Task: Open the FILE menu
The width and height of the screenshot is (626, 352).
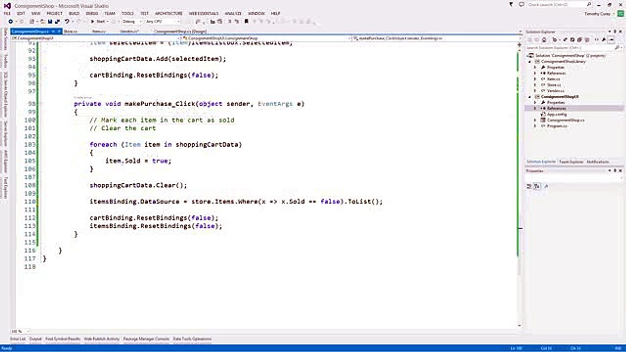Action: [7, 13]
